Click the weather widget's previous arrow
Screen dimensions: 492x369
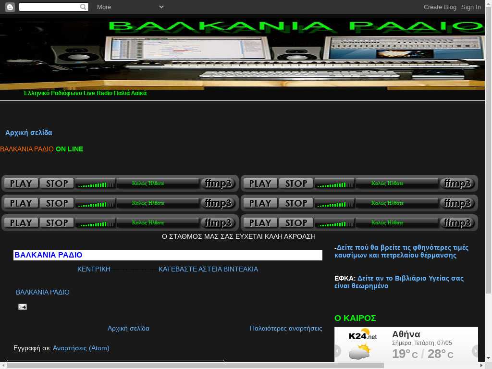click(x=338, y=350)
